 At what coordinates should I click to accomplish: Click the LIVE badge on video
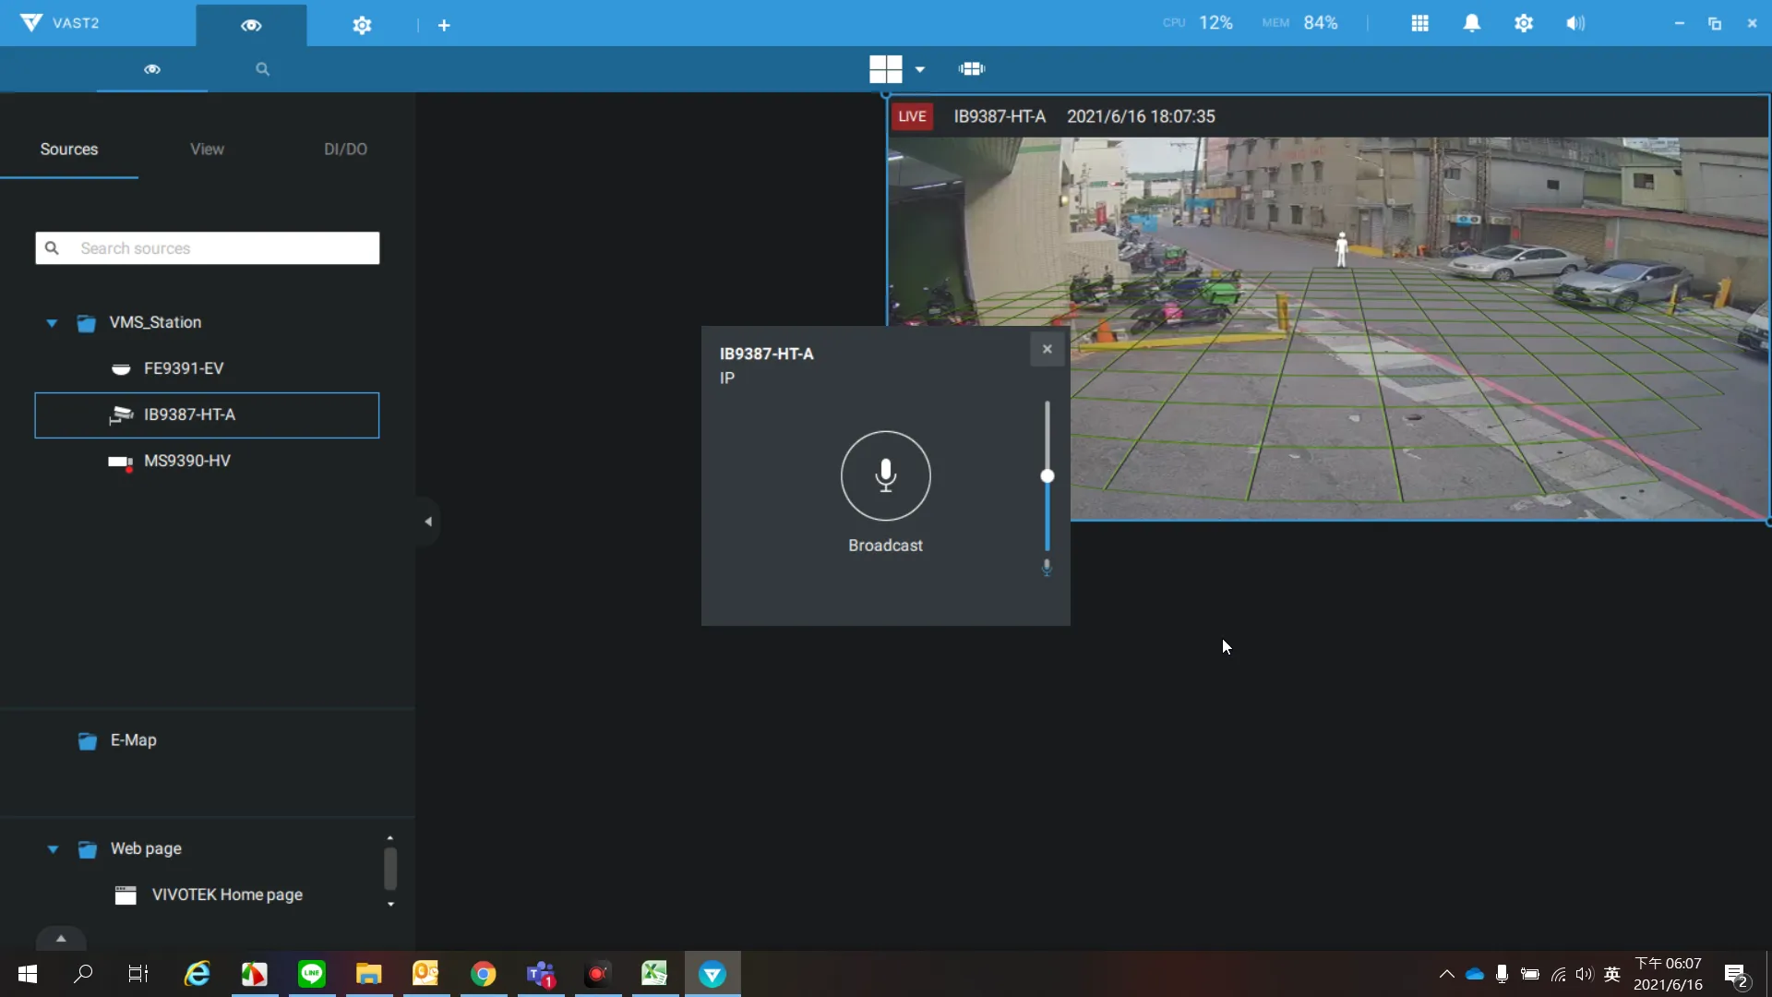[912, 116]
